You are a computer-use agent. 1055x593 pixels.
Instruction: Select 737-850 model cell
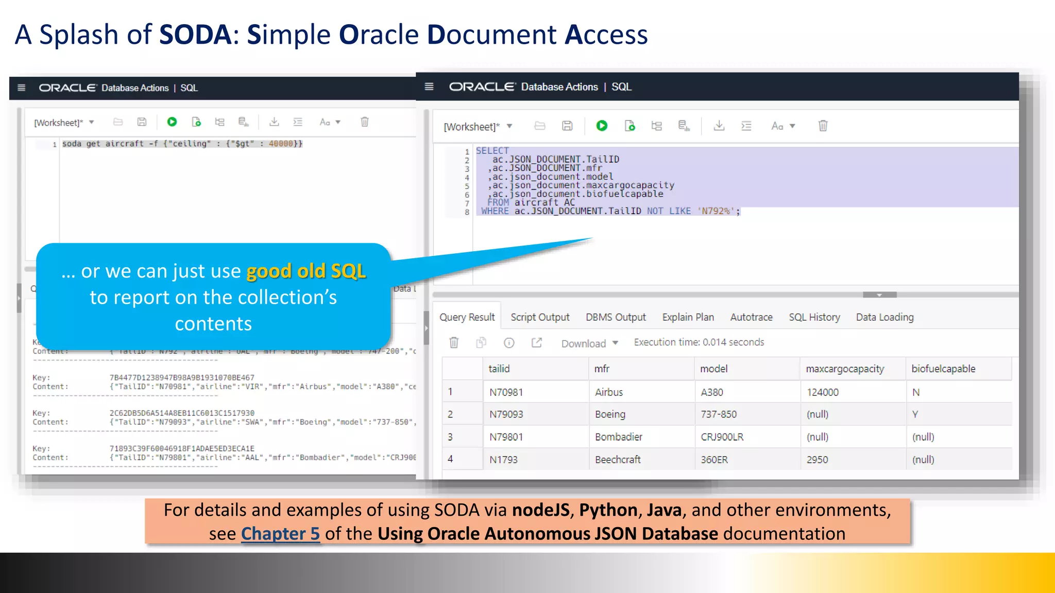click(x=747, y=414)
